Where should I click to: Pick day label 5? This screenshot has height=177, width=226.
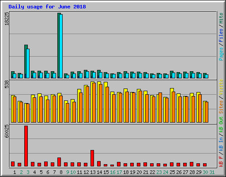click(x=41, y=172)
